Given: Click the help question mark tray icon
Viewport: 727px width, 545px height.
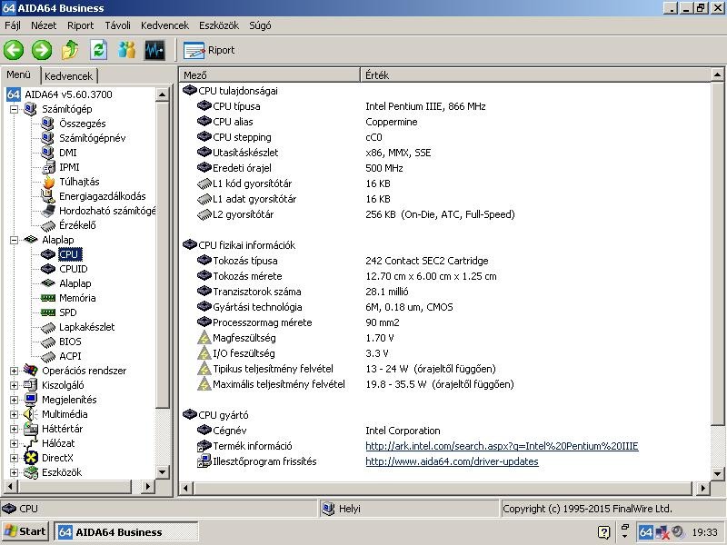Looking at the screenshot, I should 603,532.
